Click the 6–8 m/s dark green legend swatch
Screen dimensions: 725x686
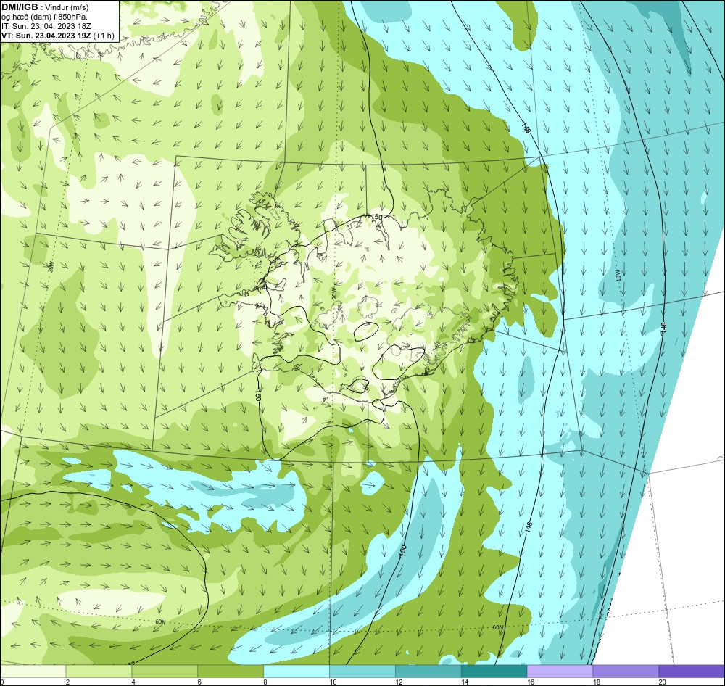click(x=231, y=671)
